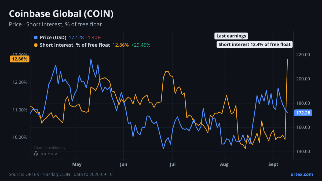Click the Last earnings annotation label
Screen dimensions: 322x181
tap(231, 36)
